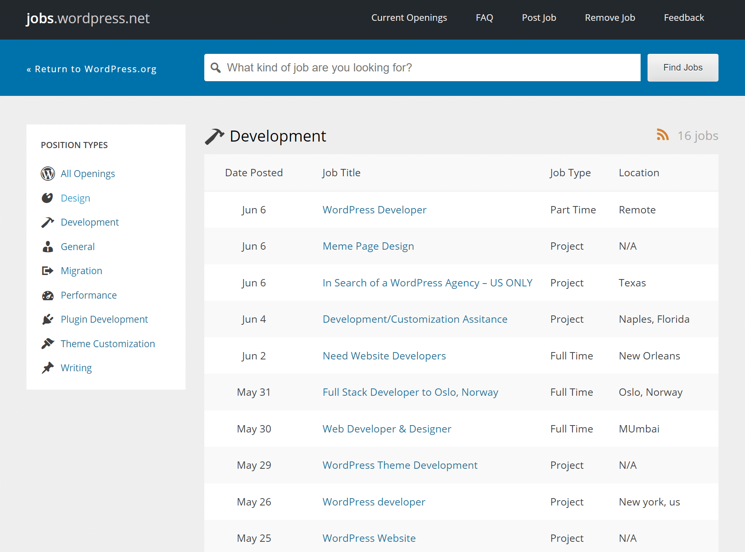Click the Find Jobs button

(683, 67)
